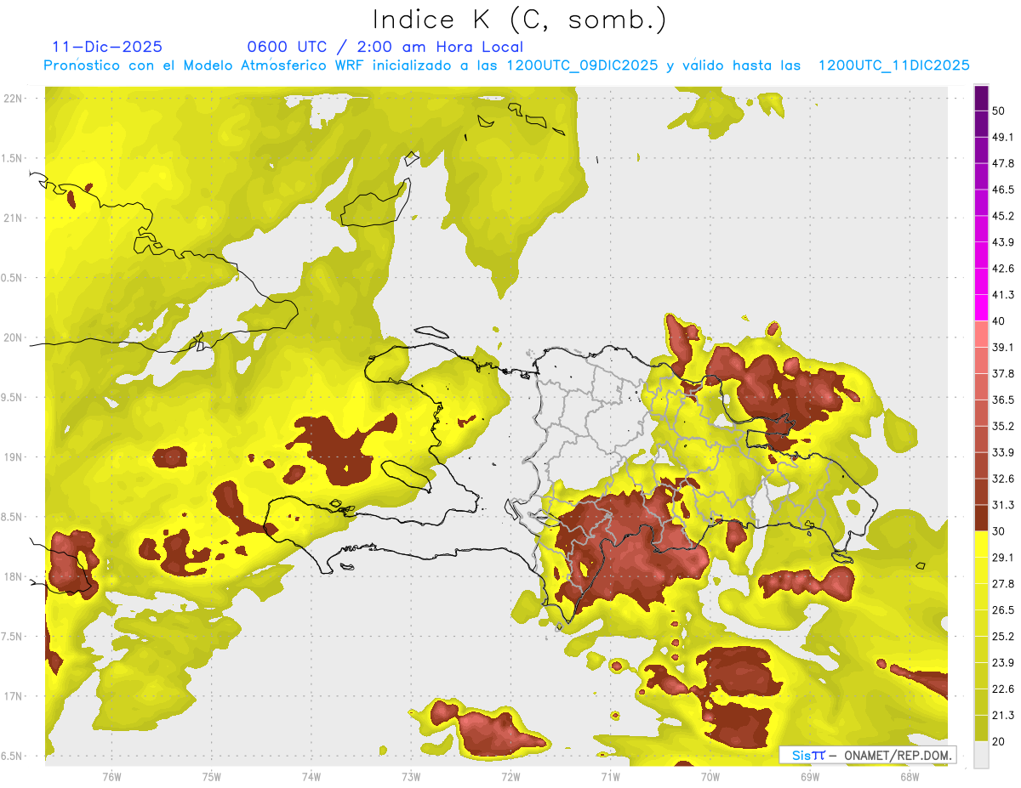The image size is (1021, 788).
Task: Click the '47.8' color scale value
Action: click(1003, 163)
